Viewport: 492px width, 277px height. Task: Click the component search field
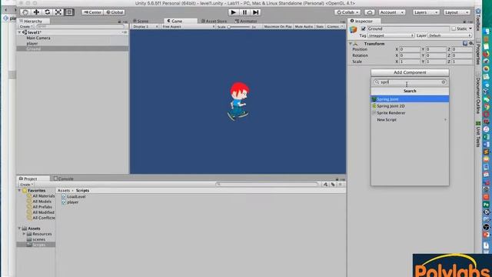pyautogui.click(x=410, y=82)
